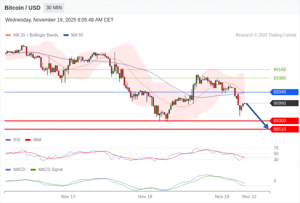Click the Nov 17 date label
The height and width of the screenshot is (203, 300).
coord(68,197)
